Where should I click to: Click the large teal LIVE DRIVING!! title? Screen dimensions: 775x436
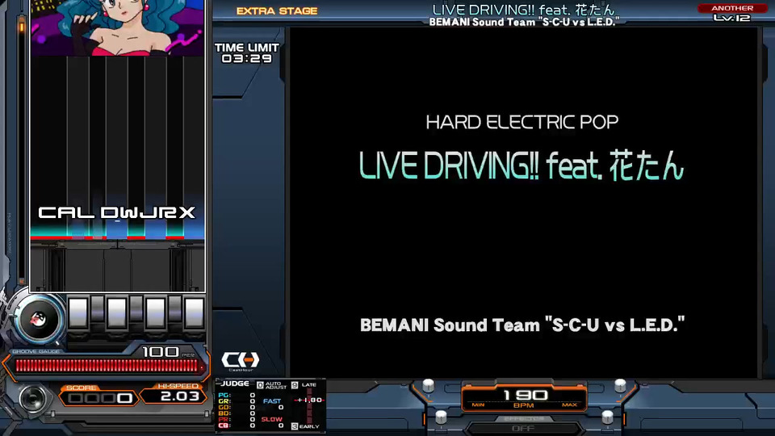coord(522,165)
